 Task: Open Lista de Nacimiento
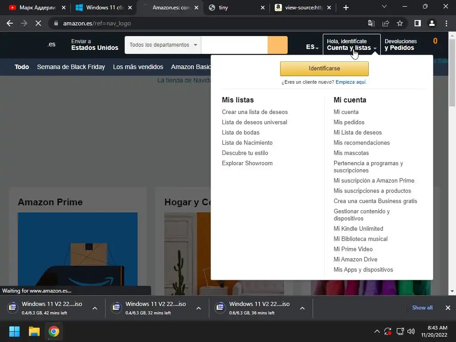[247, 142]
